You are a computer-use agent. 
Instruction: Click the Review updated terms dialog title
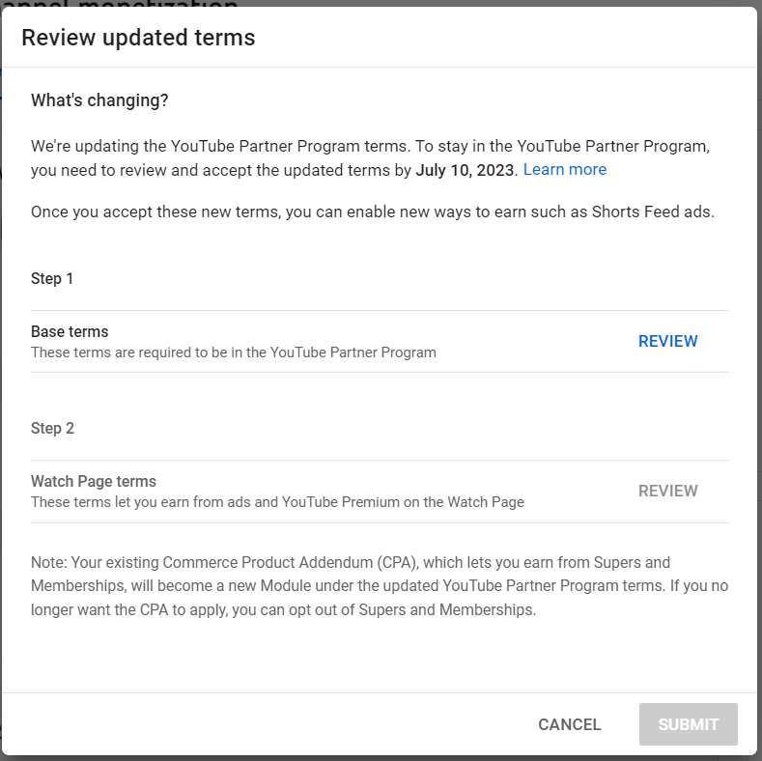coord(138,38)
